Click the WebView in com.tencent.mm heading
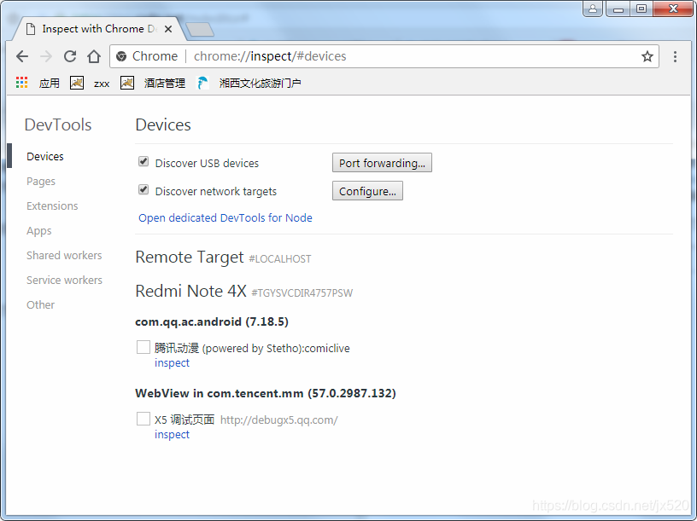 coord(266,393)
